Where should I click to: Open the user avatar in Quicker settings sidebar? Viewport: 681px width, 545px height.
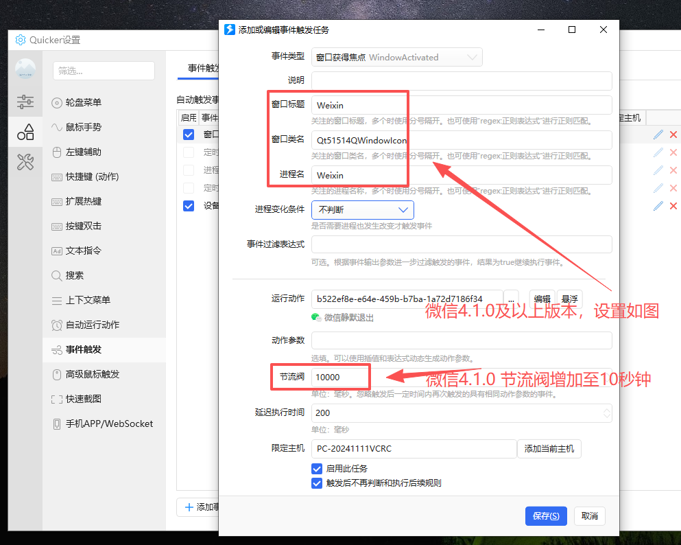point(25,69)
